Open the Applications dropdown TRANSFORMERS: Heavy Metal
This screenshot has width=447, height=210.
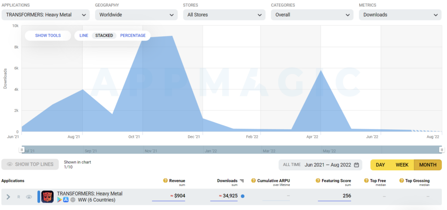tap(45, 15)
